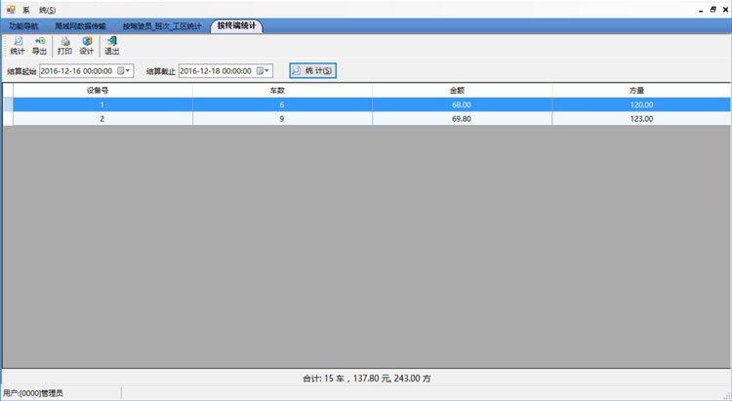This screenshot has height=401, width=732.
Task: Click the 导出 export icon
Action: (39, 45)
